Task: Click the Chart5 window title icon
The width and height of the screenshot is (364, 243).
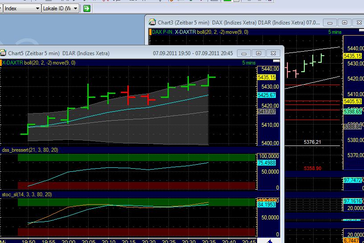Action: pyautogui.click(x=3, y=53)
